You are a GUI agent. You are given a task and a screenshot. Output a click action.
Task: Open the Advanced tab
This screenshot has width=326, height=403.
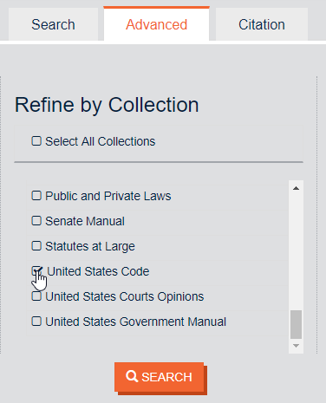coord(156,24)
